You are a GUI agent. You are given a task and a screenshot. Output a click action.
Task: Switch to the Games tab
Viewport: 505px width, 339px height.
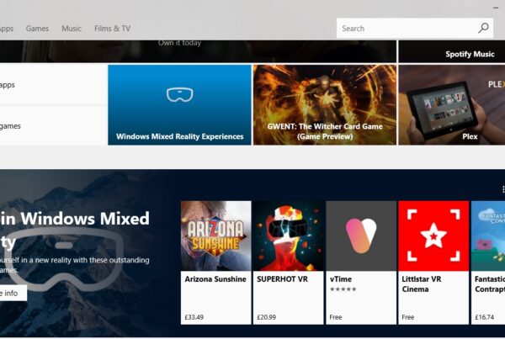click(x=37, y=29)
